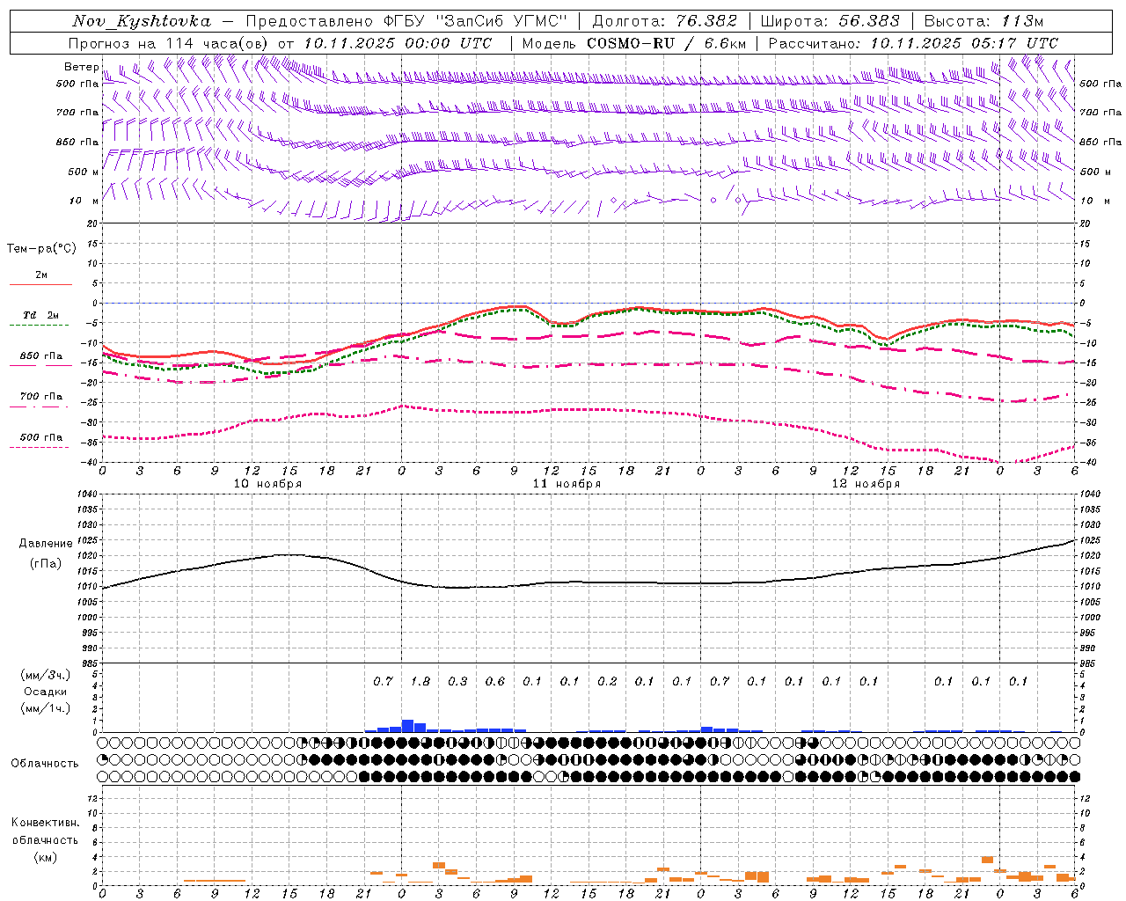1126x901 pixels.
Task: Click the Рассчитано: 10.11.2025 05:17 UTC text
Action: click(x=913, y=43)
